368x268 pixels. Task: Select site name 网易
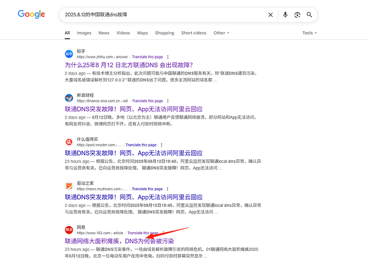(81, 227)
